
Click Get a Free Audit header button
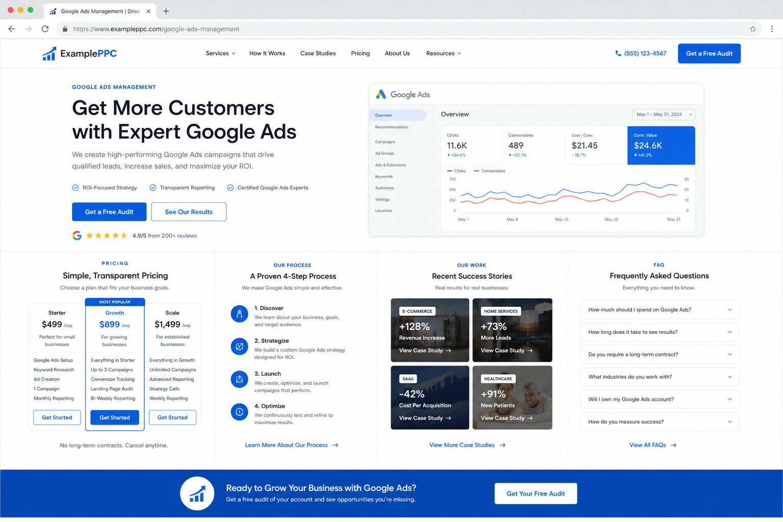click(709, 54)
